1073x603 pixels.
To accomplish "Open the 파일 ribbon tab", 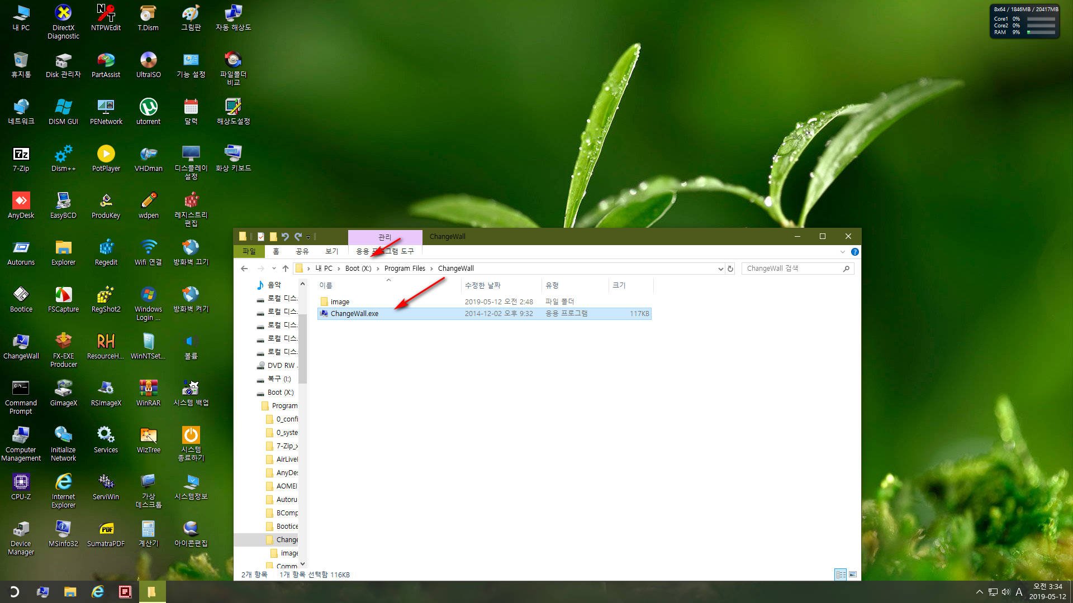I will tap(249, 251).
